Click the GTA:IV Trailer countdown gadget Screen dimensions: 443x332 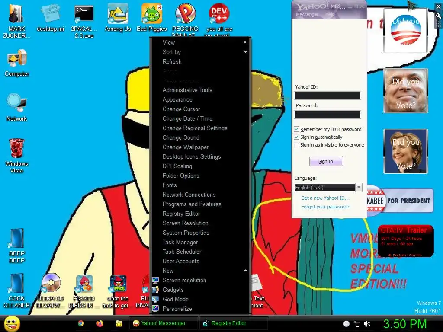coord(405,241)
